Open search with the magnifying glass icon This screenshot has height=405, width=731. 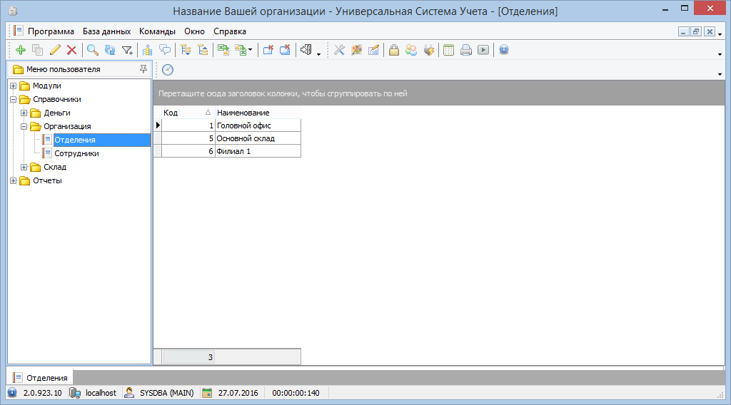93,50
